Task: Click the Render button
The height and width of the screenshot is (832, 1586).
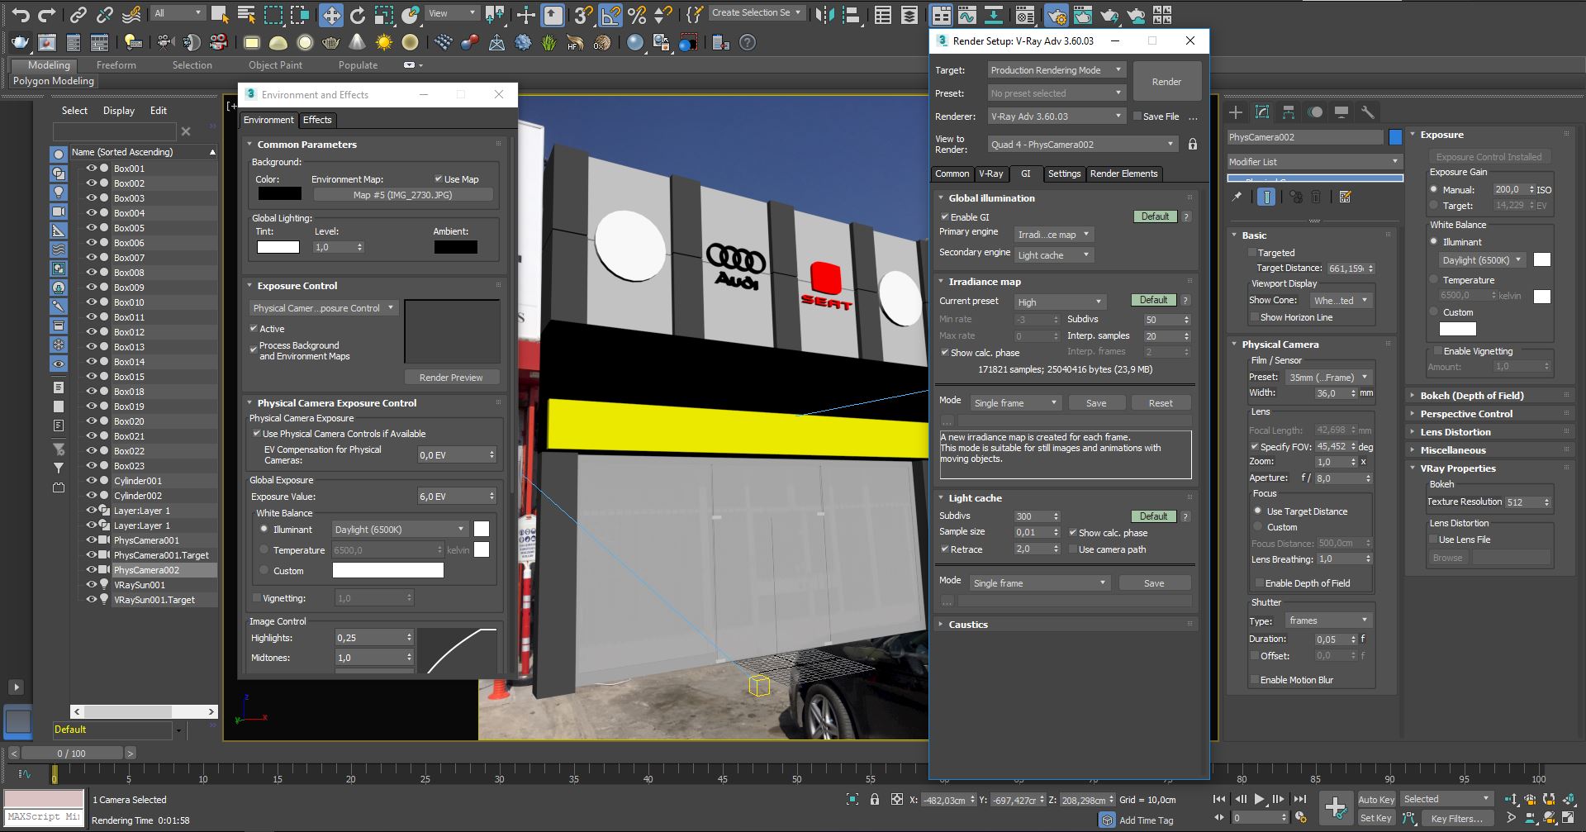Action: [1166, 82]
